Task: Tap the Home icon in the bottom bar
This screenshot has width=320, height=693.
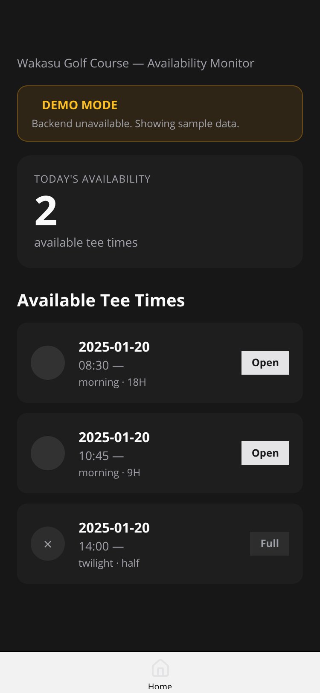Action: click(x=160, y=668)
